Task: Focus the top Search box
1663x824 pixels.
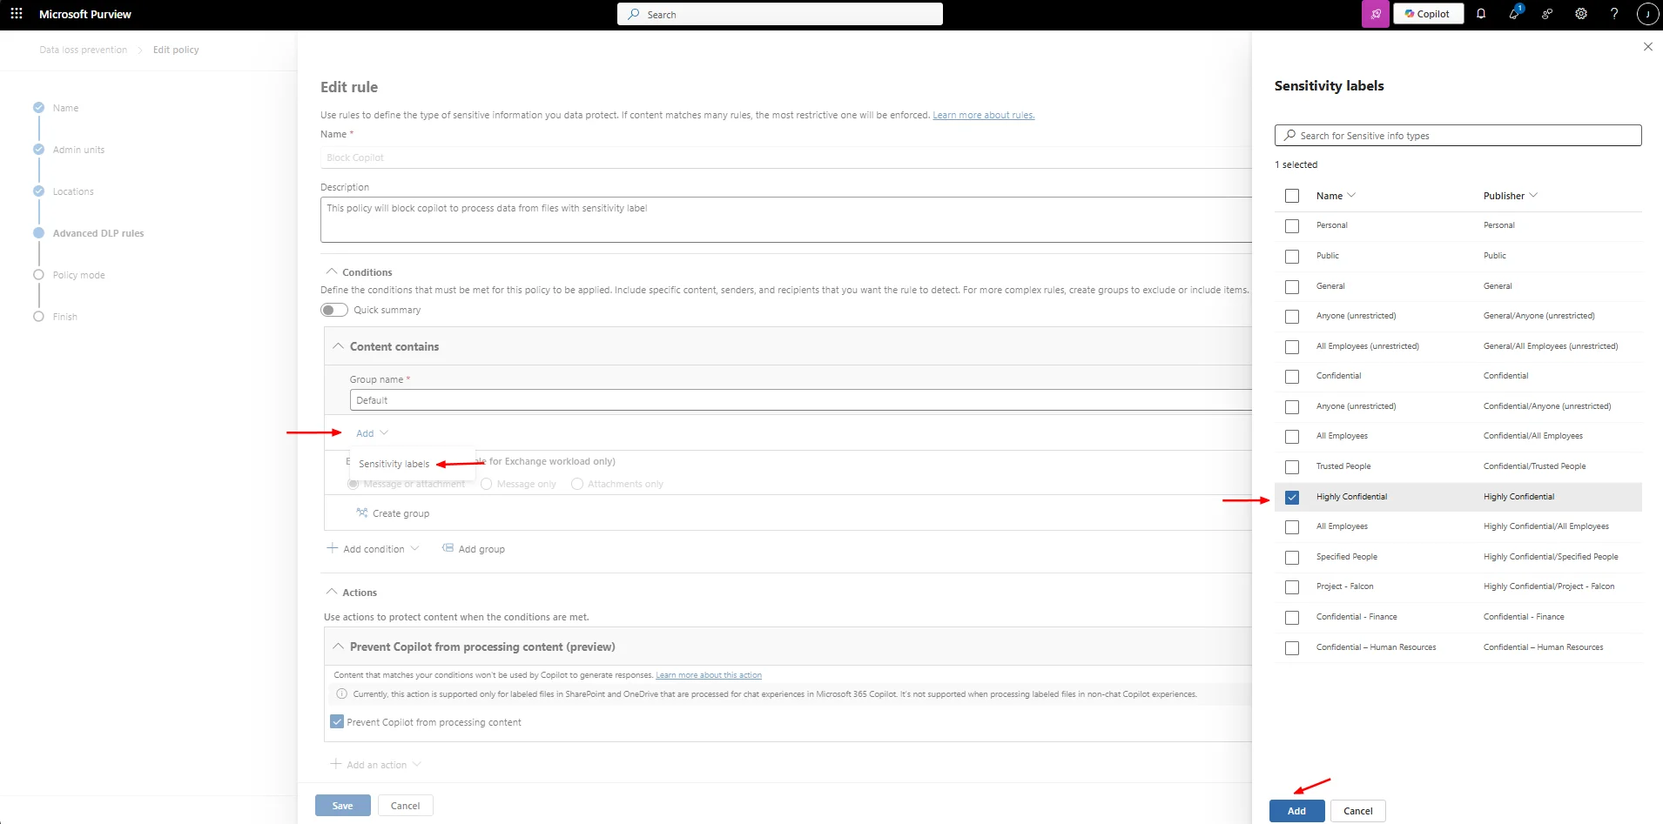Action: pos(780,14)
